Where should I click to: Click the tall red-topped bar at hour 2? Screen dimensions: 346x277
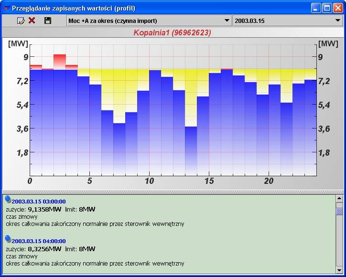(x=60, y=115)
